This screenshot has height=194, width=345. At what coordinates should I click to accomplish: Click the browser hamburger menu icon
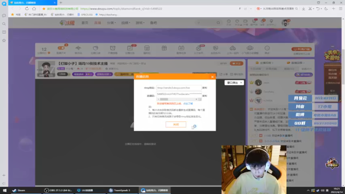[340, 9]
